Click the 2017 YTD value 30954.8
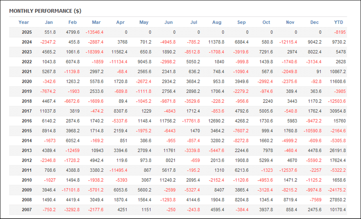This screenshot has width=361, height=219. (x=338, y=111)
